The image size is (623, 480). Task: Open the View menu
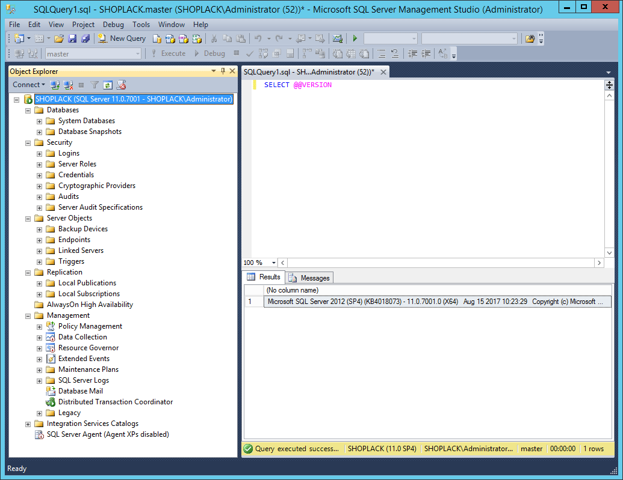[x=56, y=25]
